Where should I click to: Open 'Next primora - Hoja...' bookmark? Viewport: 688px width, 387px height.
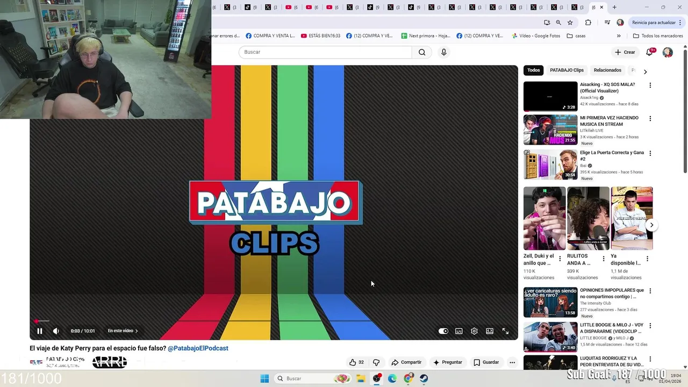(426, 36)
